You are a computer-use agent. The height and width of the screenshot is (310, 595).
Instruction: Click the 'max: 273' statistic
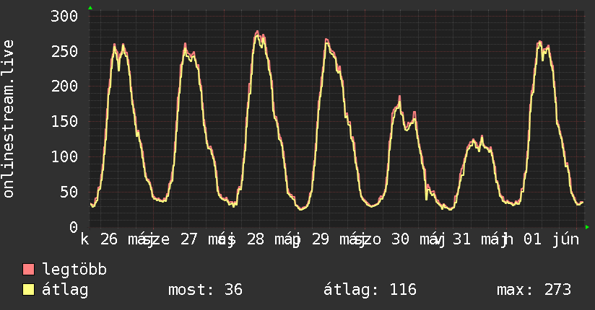tap(534, 290)
